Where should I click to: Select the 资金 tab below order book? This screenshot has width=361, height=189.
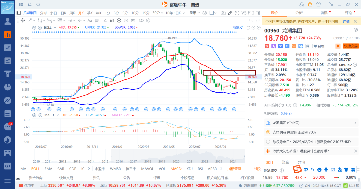pos(285,162)
